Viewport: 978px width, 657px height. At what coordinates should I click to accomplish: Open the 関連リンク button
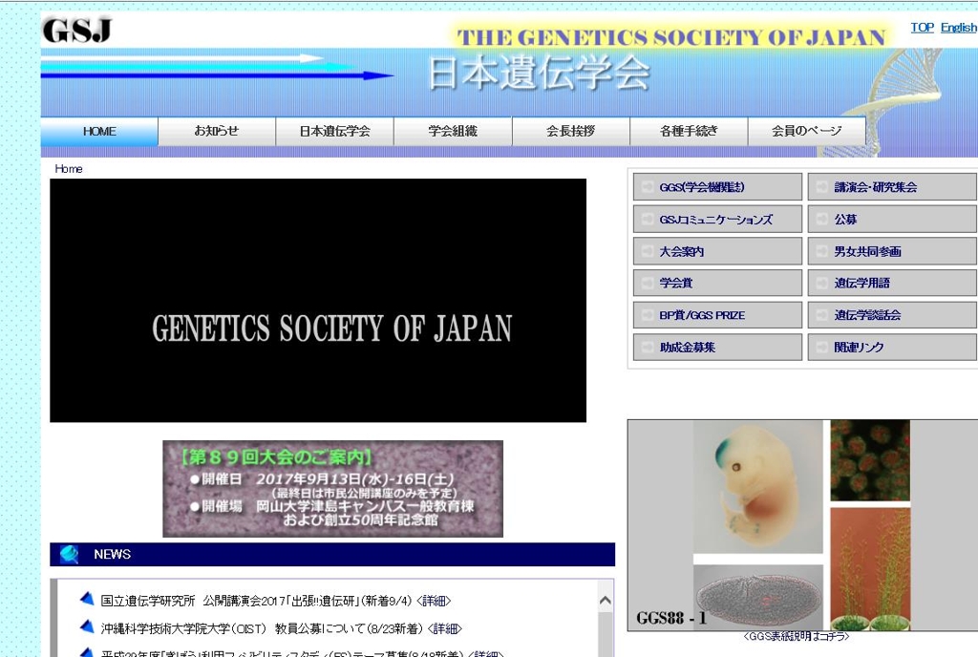(892, 348)
